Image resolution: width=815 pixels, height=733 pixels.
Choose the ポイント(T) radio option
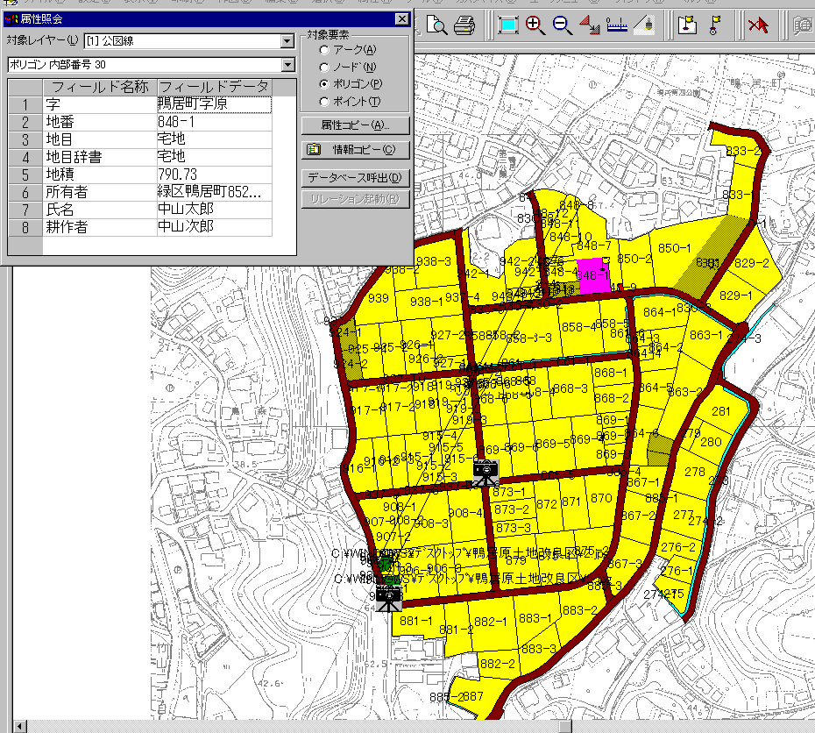click(325, 102)
